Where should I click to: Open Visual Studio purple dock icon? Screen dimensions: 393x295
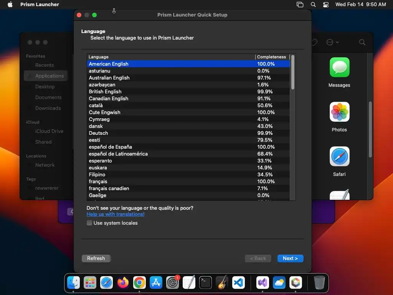(x=263, y=282)
